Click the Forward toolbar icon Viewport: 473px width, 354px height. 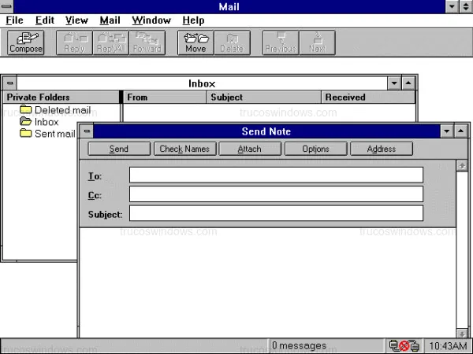click(147, 42)
